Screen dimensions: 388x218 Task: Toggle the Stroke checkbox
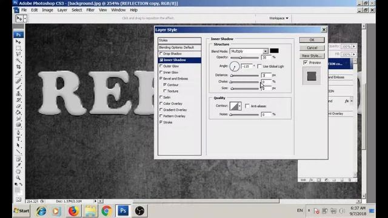tap(161, 122)
